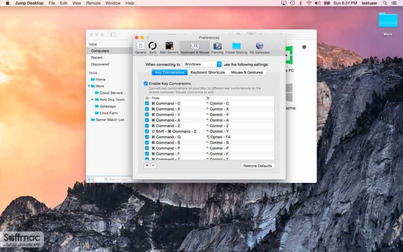Viewport: 403px width, 252px height.
Task: Open the Jump Desktop application menu
Action: [29, 3]
